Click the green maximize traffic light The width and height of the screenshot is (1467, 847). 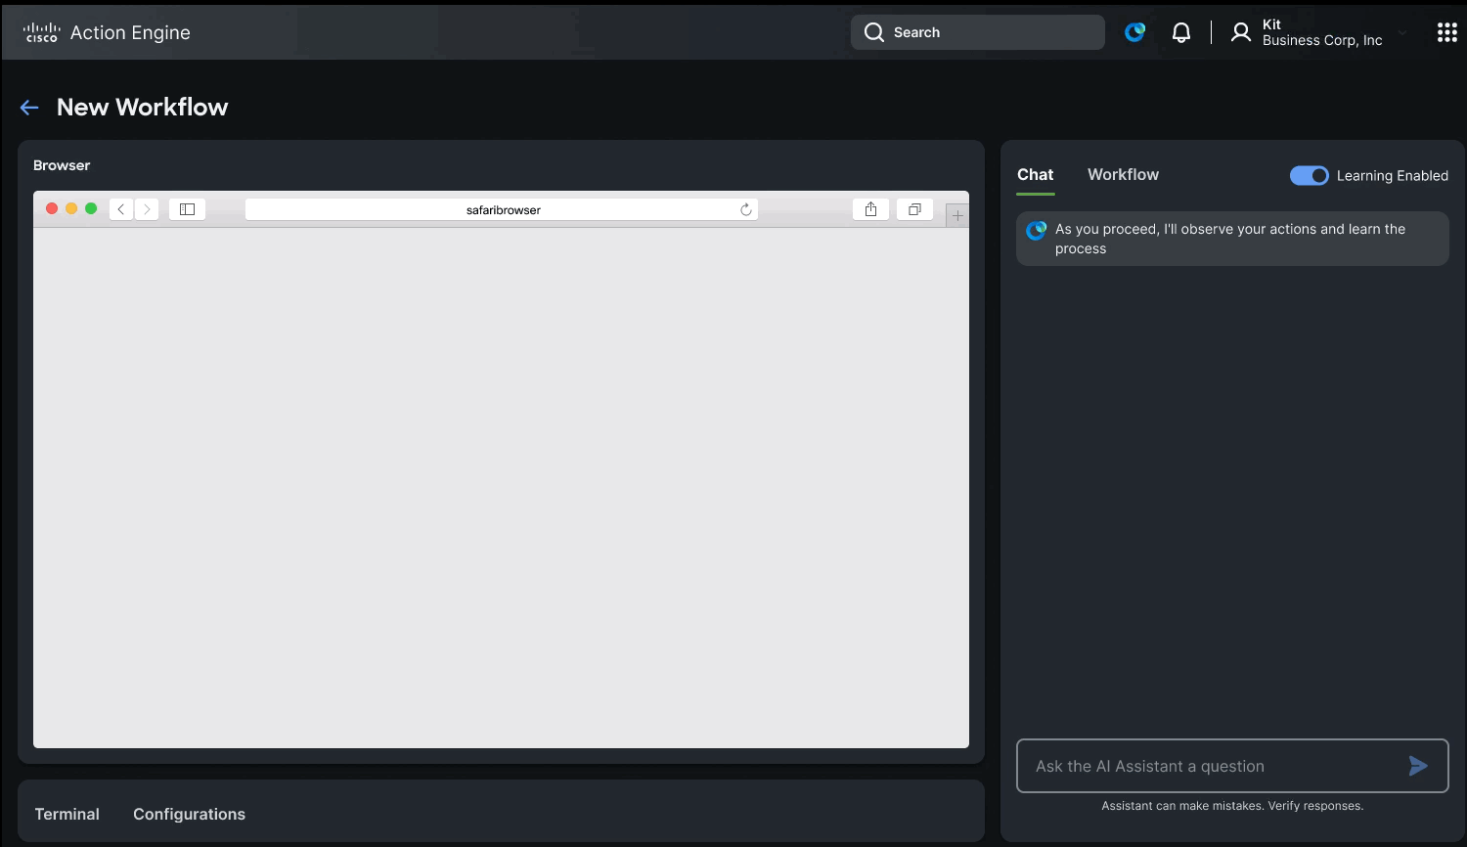point(91,208)
